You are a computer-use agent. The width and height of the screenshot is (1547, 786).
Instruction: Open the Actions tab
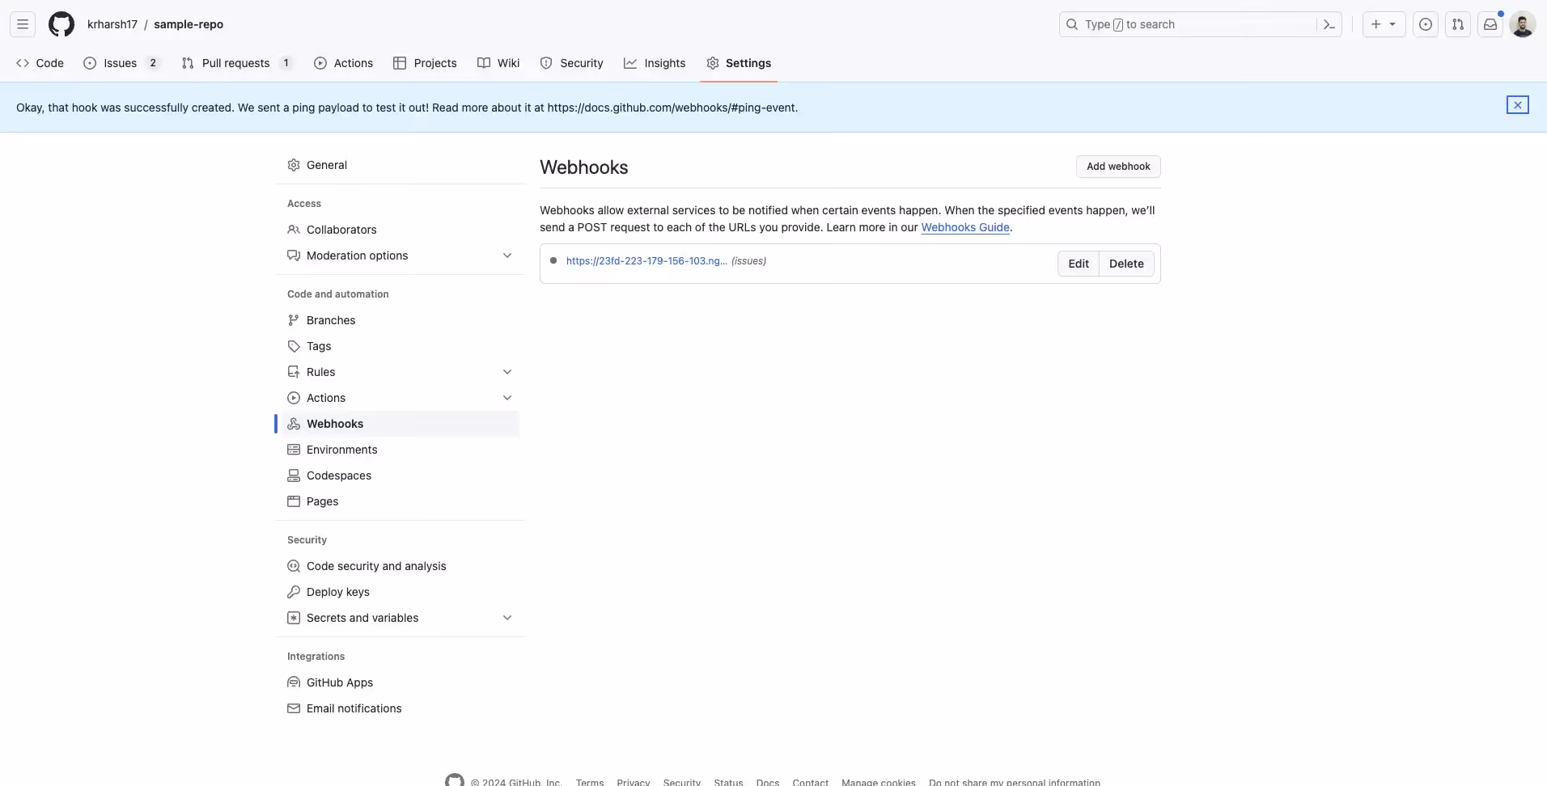click(343, 63)
